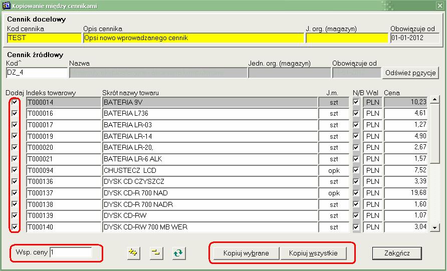Click the yellow J. org. (magazyn) field
Screen dimensions: 447x271
click(347, 38)
